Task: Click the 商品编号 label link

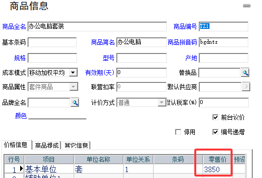Action: point(185,26)
